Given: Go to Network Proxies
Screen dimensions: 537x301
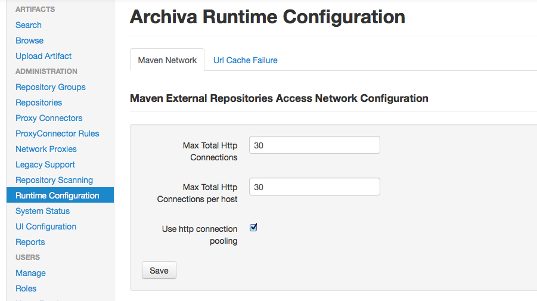Looking at the screenshot, I should [x=46, y=149].
